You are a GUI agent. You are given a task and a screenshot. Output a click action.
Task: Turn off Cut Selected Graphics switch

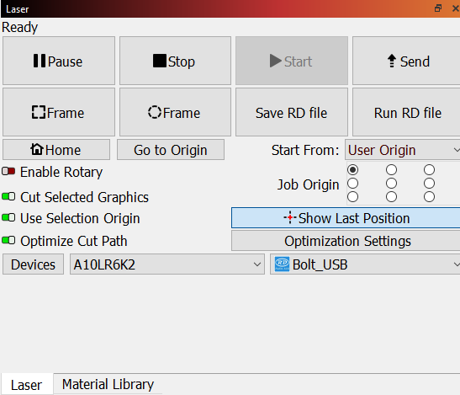point(8,196)
